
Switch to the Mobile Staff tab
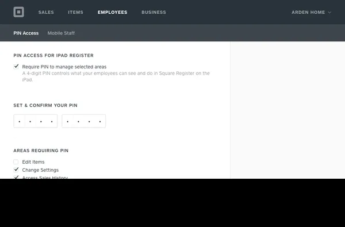[x=61, y=33]
